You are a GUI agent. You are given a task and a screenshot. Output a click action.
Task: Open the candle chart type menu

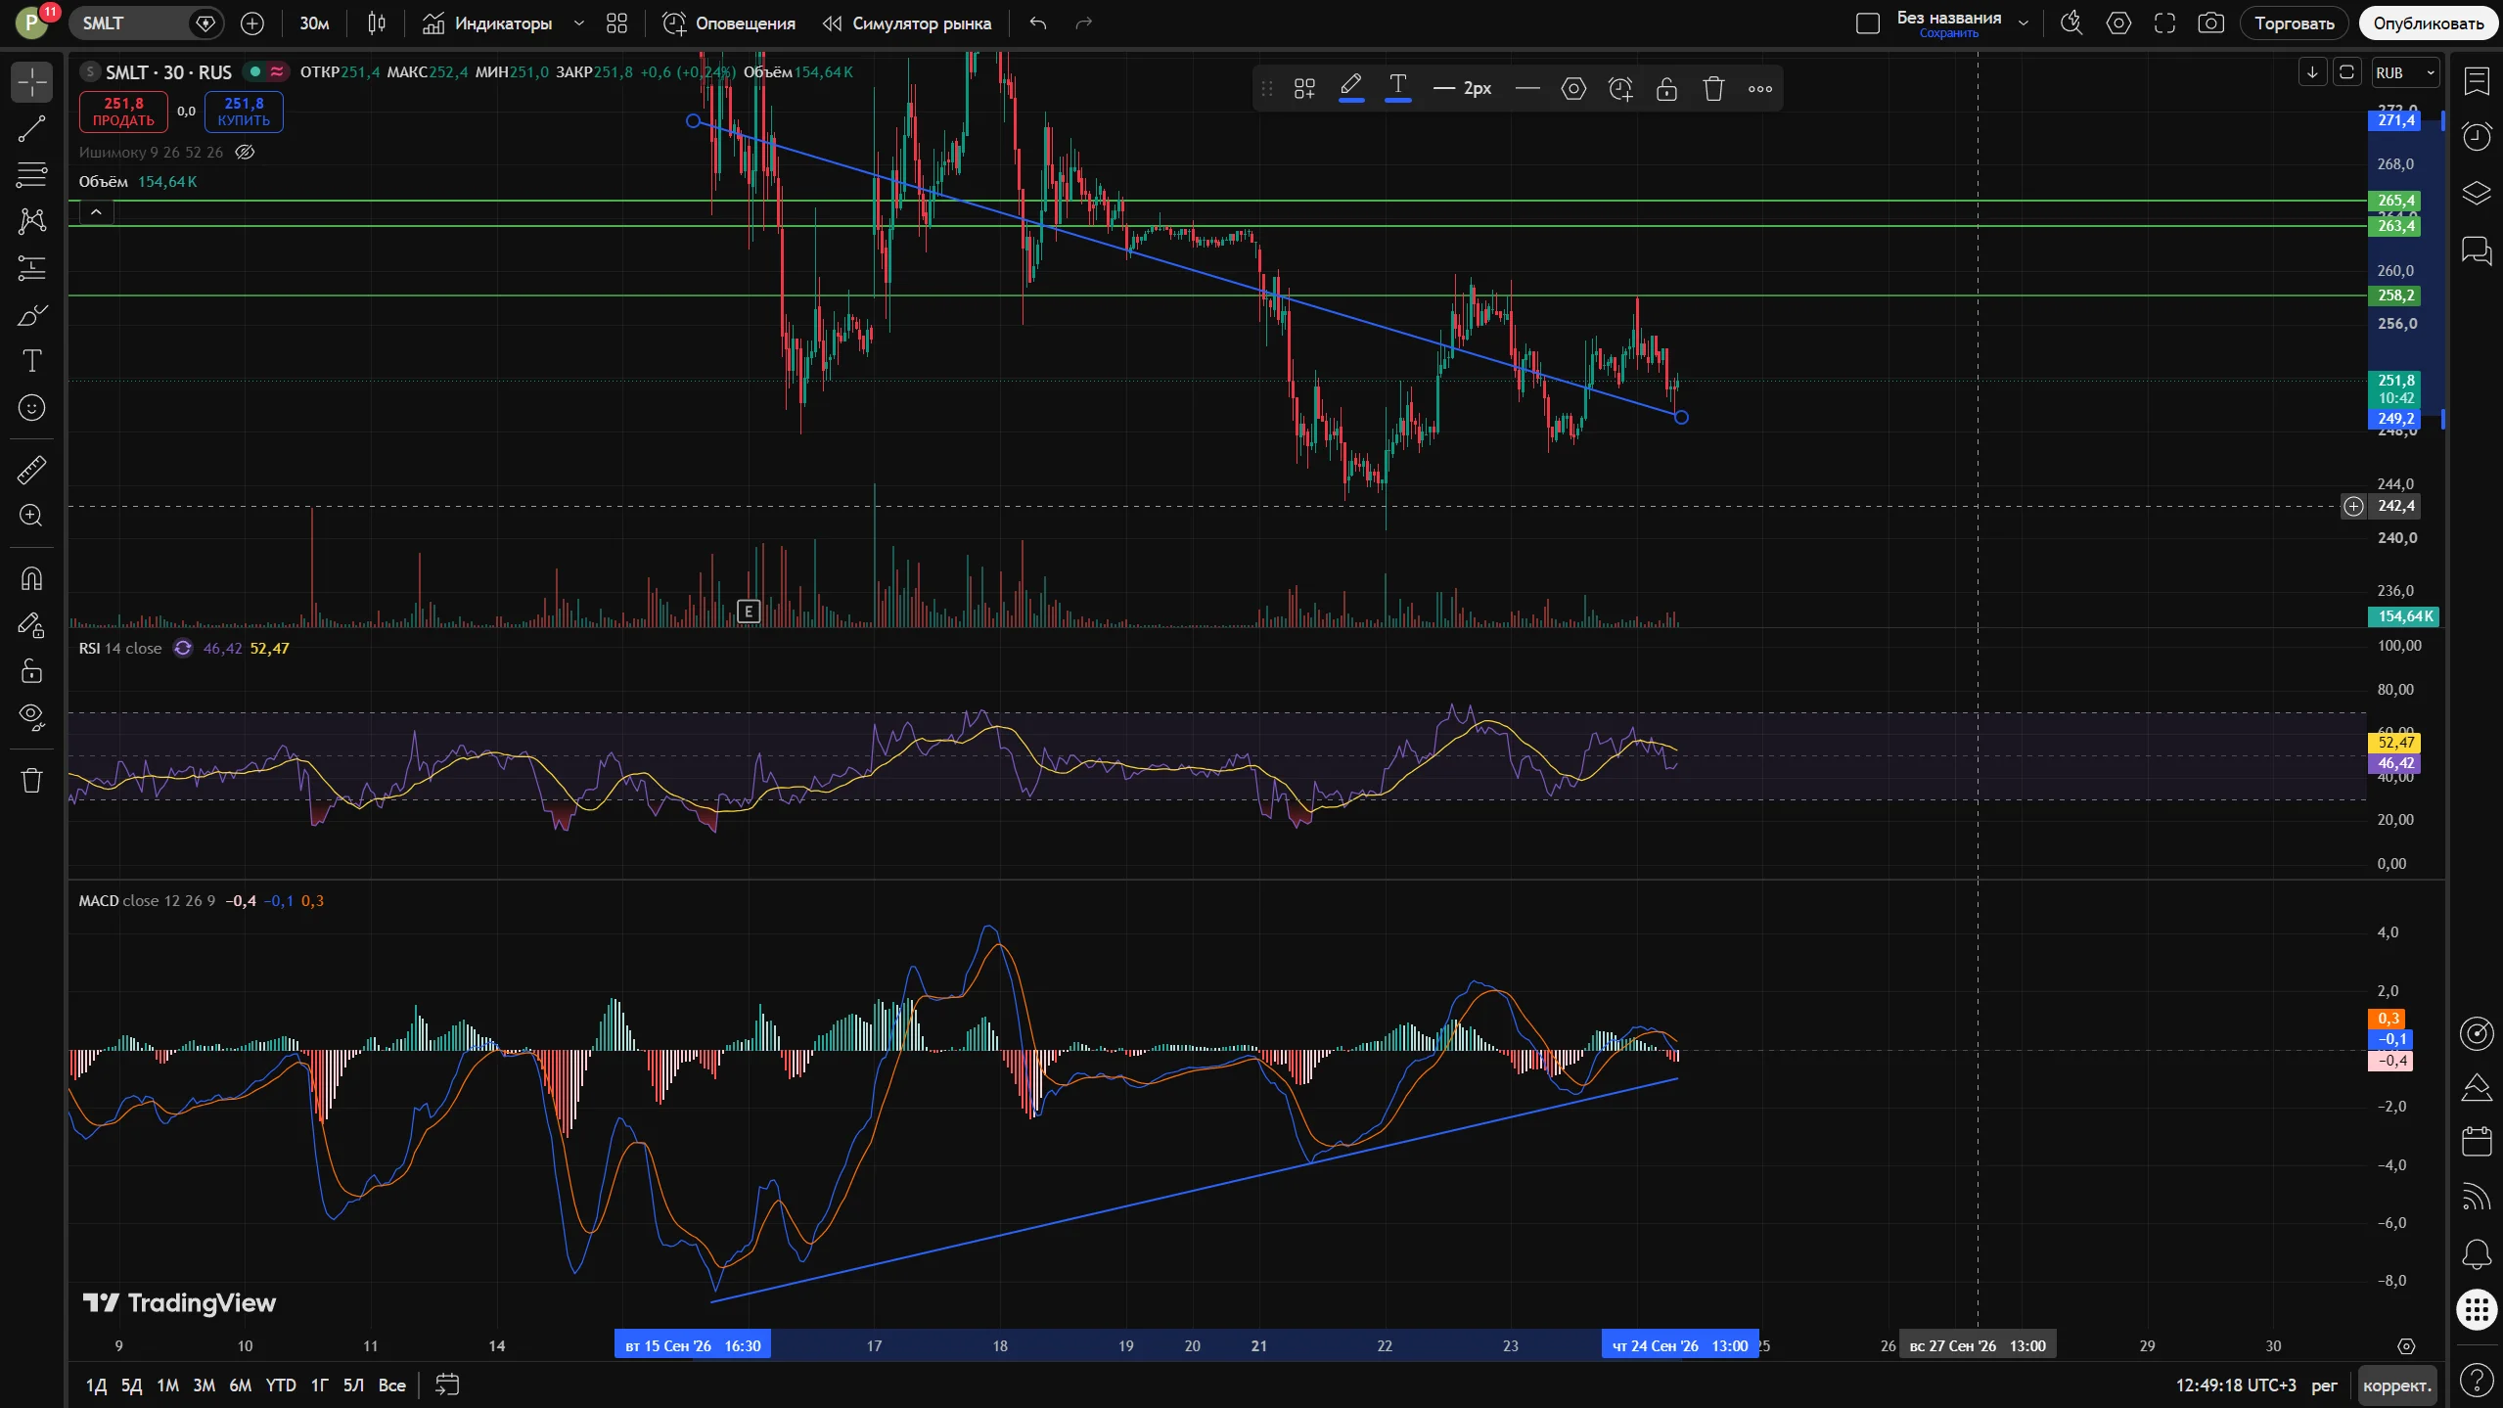(x=377, y=23)
